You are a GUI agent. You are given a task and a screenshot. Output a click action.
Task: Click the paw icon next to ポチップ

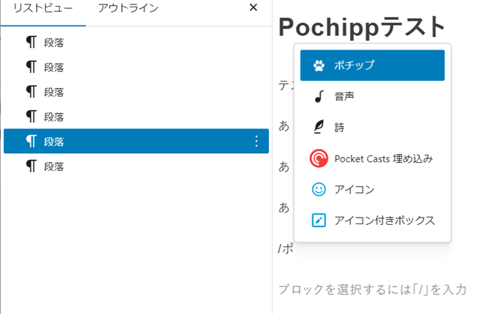pos(319,66)
